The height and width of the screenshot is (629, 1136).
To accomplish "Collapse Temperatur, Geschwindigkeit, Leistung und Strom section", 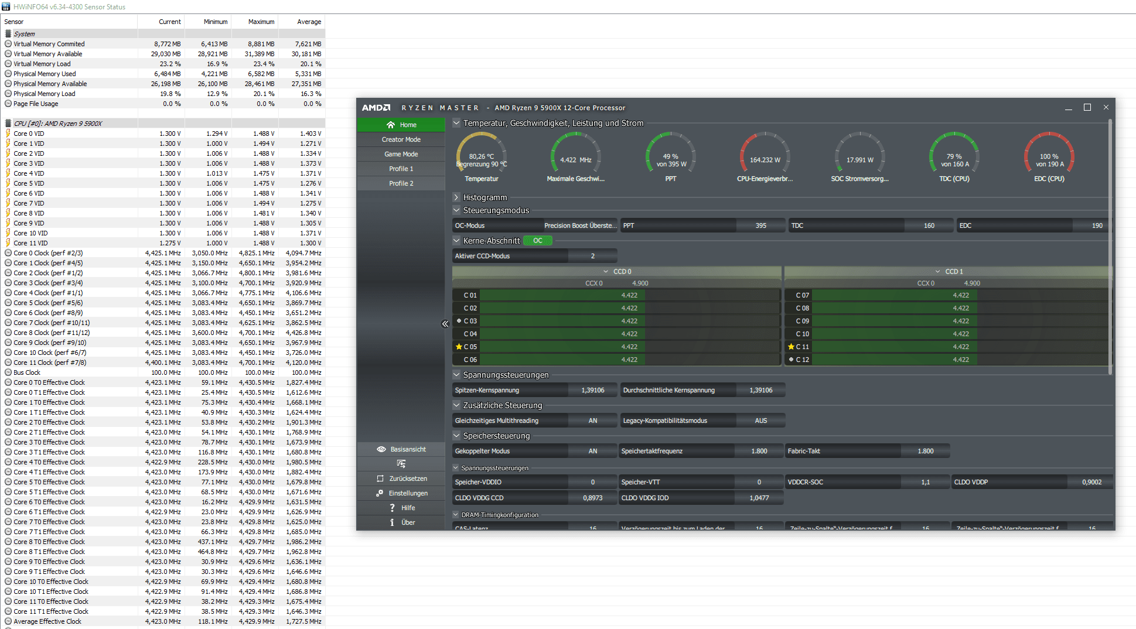I will pos(456,123).
